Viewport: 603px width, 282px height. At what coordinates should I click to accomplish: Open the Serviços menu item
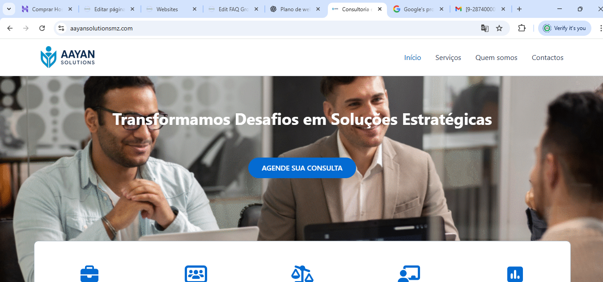[x=448, y=57]
